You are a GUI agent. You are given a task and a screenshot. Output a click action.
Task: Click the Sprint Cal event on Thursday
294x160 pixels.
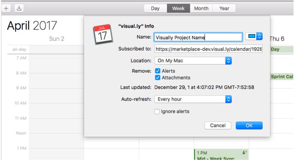click(282, 77)
